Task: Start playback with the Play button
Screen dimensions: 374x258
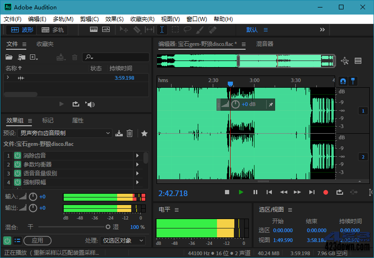Action: tap(241, 192)
